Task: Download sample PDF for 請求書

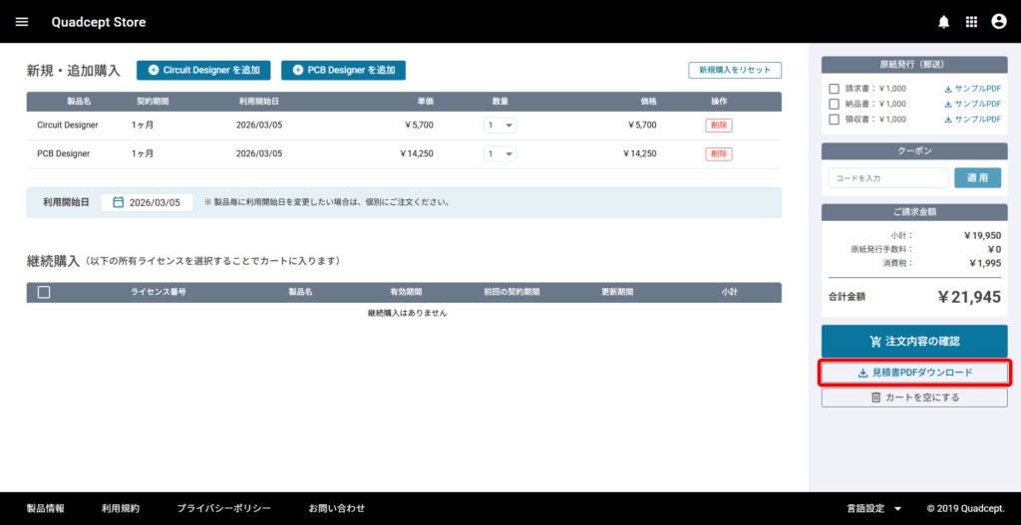Action: 972,89
